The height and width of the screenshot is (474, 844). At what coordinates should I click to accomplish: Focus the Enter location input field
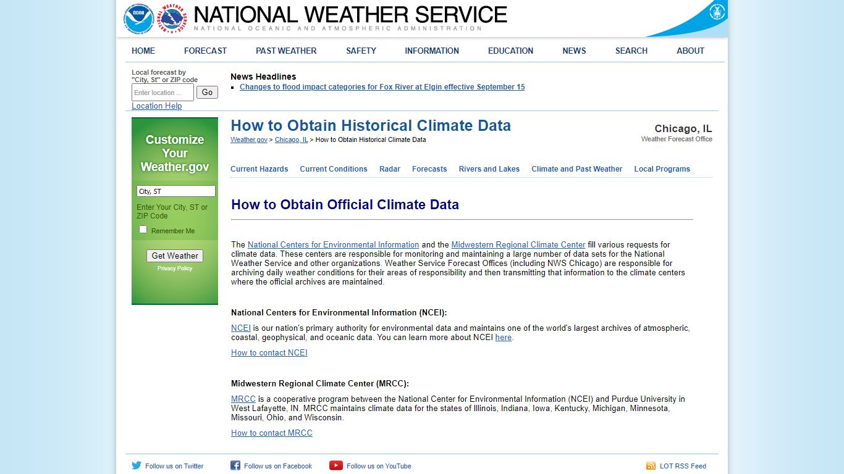tap(162, 93)
